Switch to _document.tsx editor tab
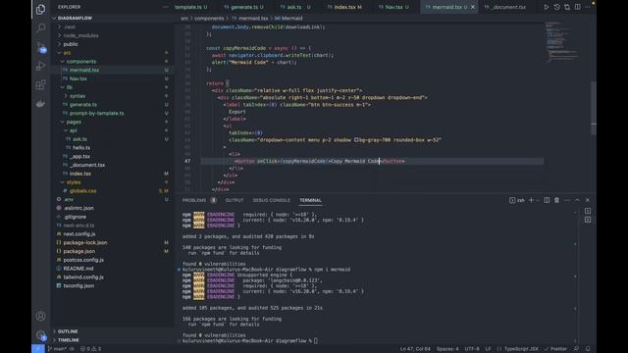The image size is (628, 353). 508,7
